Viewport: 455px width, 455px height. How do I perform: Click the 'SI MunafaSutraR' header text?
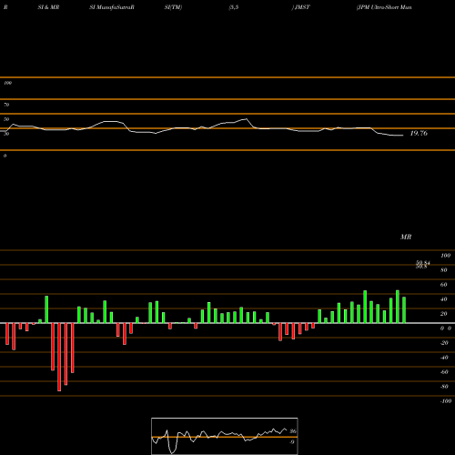click(x=112, y=7)
